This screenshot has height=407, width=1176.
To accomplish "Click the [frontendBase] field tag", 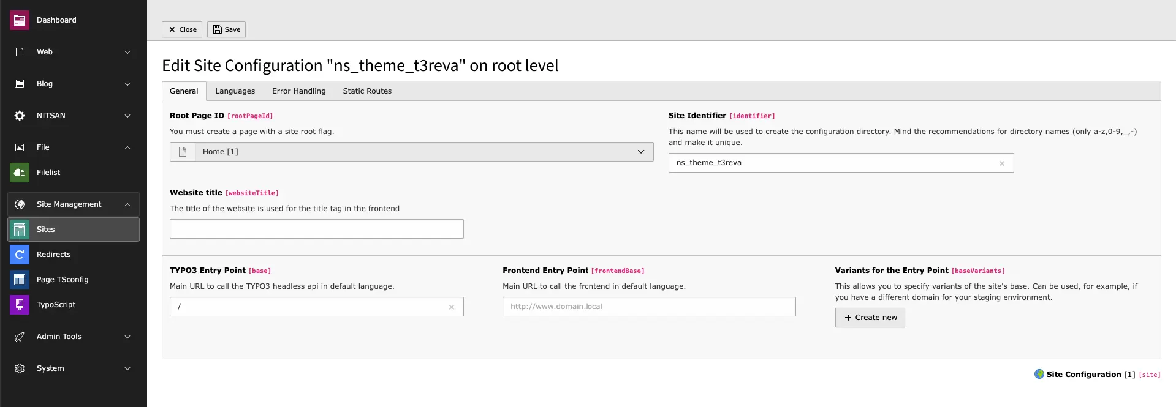I will click(x=618, y=271).
